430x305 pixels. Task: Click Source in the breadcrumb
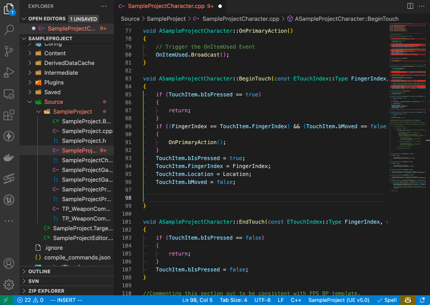(x=130, y=19)
